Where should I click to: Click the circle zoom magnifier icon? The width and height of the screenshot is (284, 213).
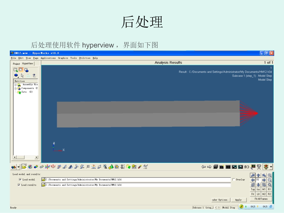coord(270,185)
